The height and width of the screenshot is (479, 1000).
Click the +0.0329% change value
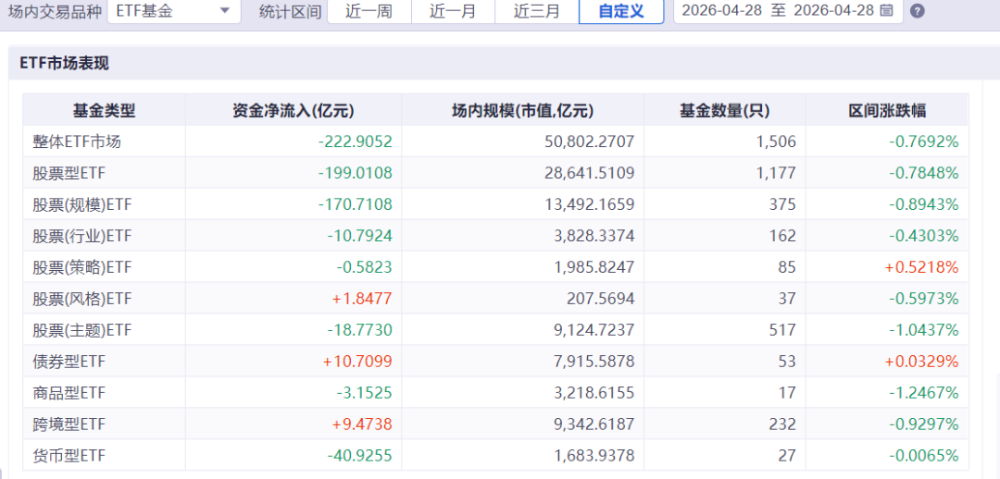pyautogui.click(x=921, y=362)
